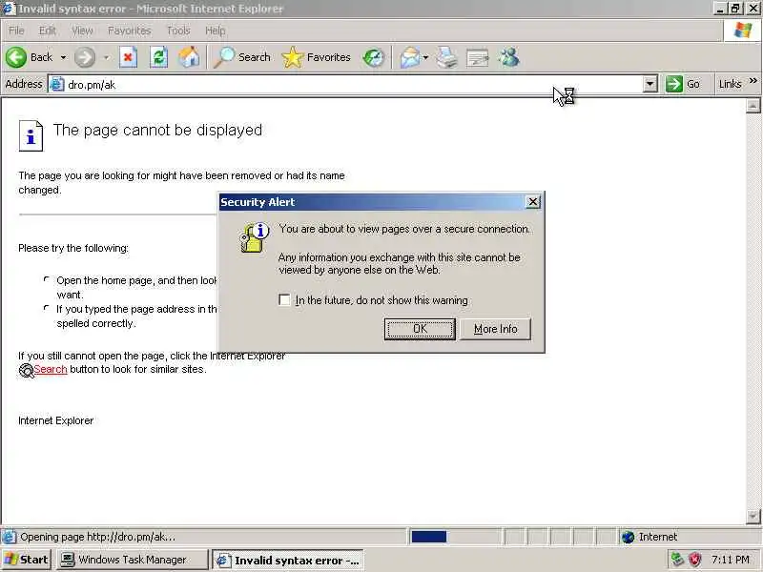The height and width of the screenshot is (572, 763).
Task: Click the blue loading progress bar
Action: tap(428, 537)
